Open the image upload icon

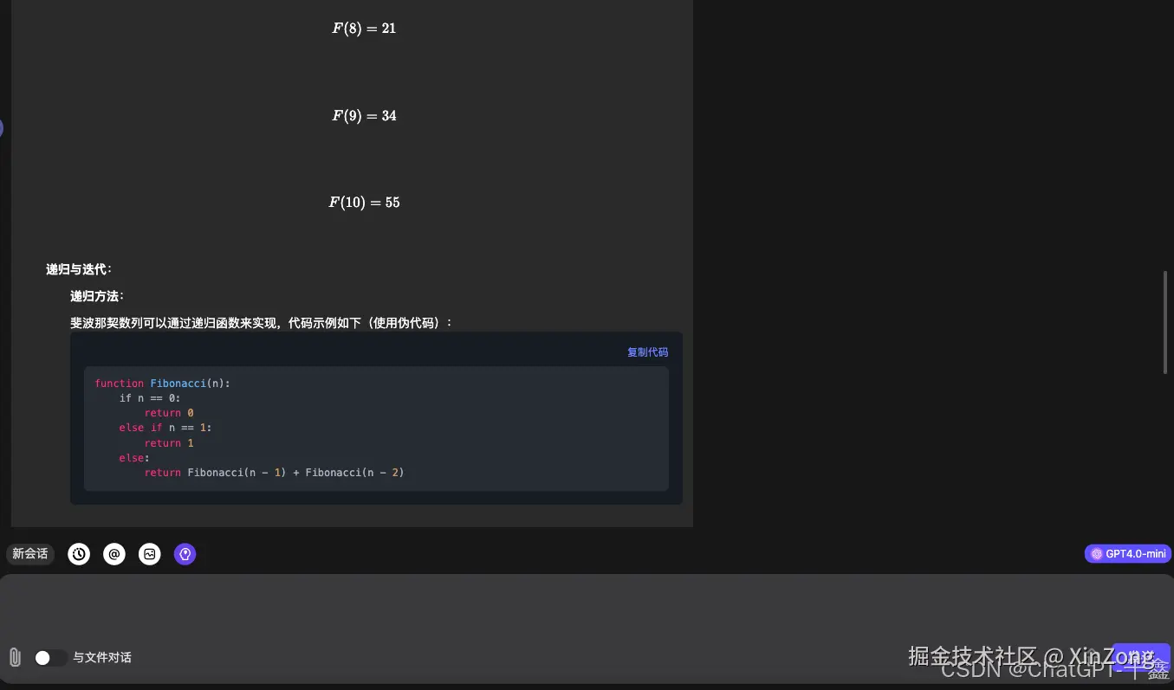[x=150, y=553]
